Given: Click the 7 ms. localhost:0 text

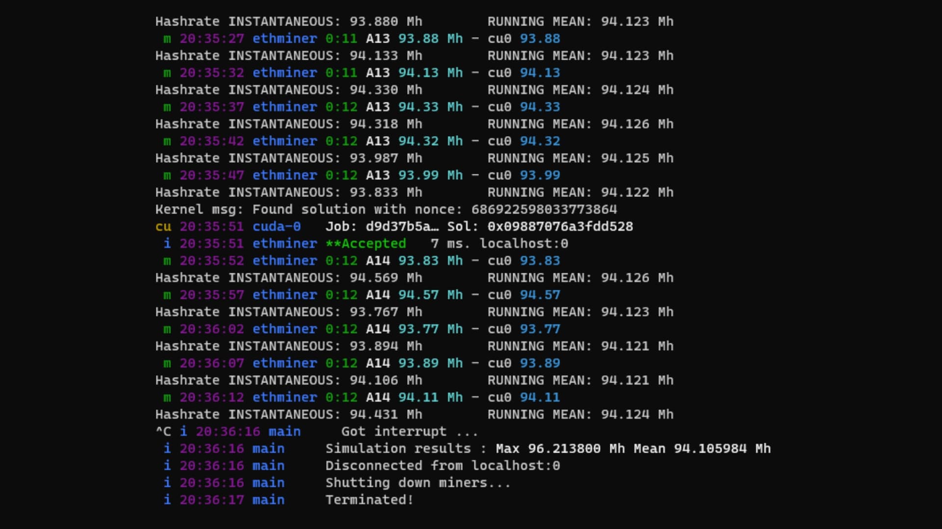Looking at the screenshot, I should (499, 244).
